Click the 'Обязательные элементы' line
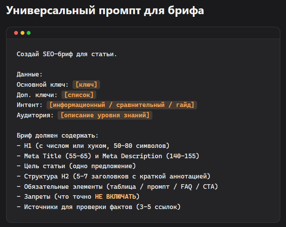286x227 pixels. (x=117, y=186)
